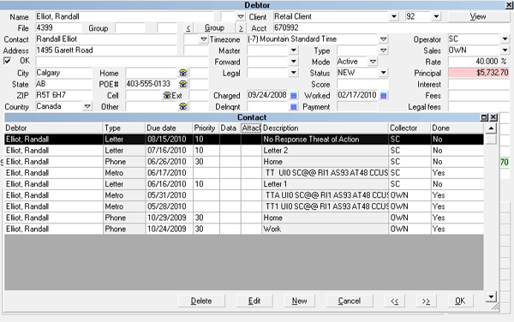The image size is (514, 322).
Task: Click the New button
Action: click(299, 301)
